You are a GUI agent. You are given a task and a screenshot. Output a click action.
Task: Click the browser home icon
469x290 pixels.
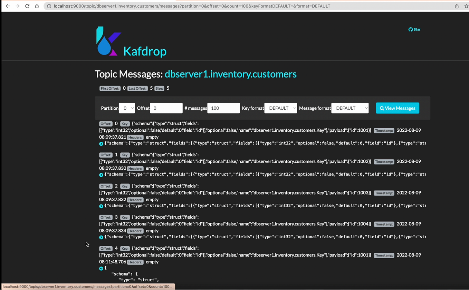[x=37, y=6]
